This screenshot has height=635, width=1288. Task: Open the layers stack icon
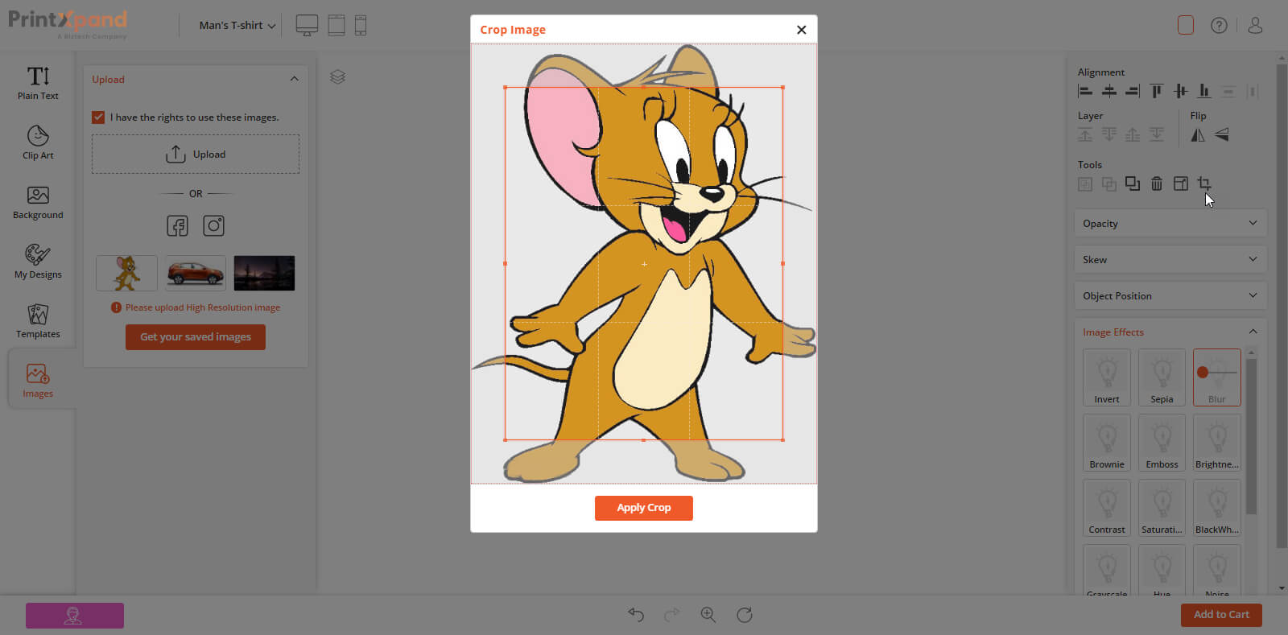coord(337,76)
